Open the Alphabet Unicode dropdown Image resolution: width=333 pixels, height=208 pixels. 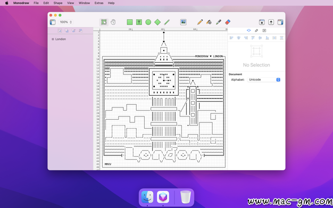(264, 80)
